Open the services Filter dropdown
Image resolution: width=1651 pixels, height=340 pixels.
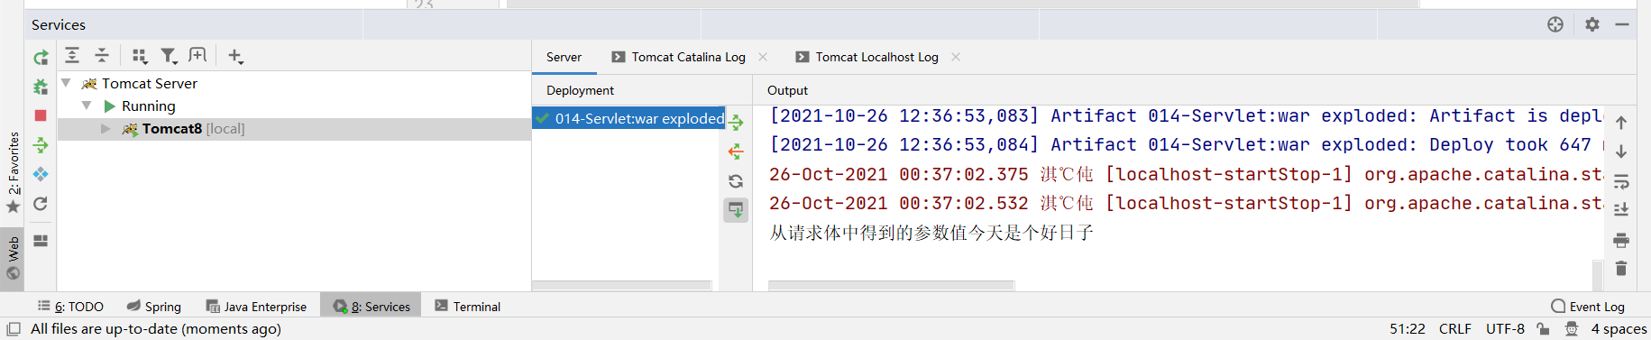click(169, 56)
